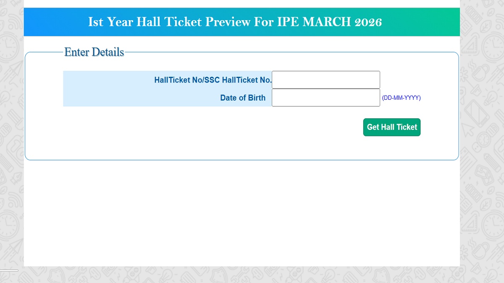This screenshot has width=504, height=283.
Task: Focus the Date of Birth text box
Action: click(x=325, y=98)
